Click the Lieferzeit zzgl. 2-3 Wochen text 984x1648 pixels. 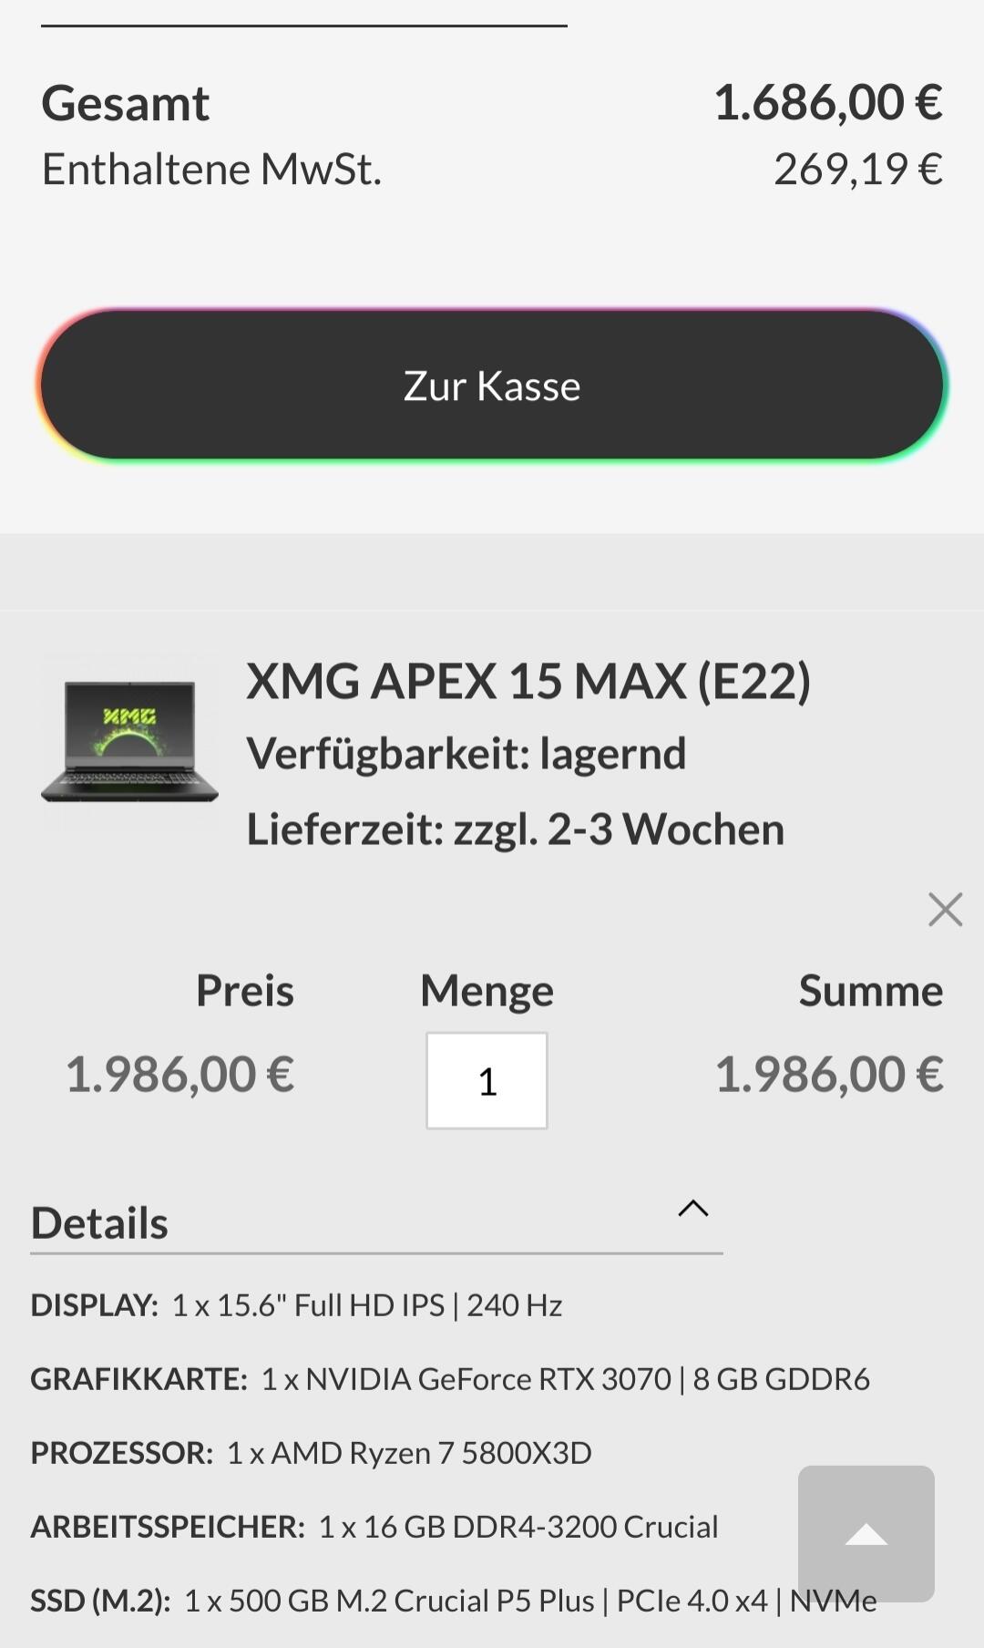coord(515,829)
